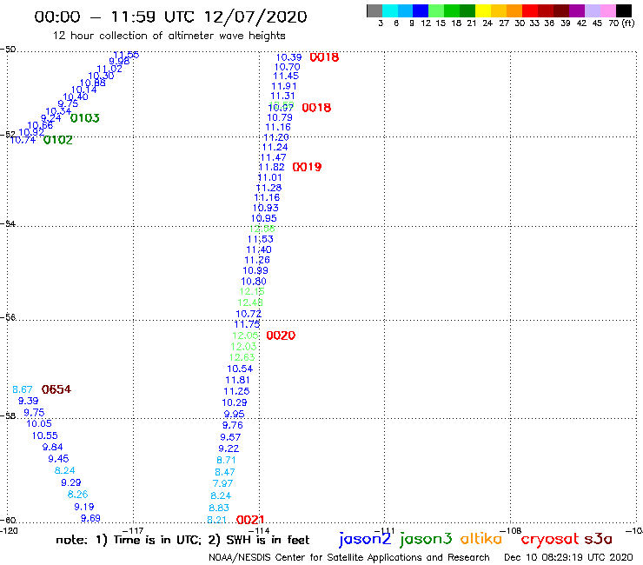
Task: Select the altika satellite legend label
Action: pyautogui.click(x=481, y=538)
